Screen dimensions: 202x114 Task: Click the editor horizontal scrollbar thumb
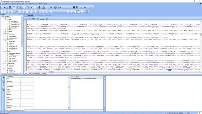(51, 72)
